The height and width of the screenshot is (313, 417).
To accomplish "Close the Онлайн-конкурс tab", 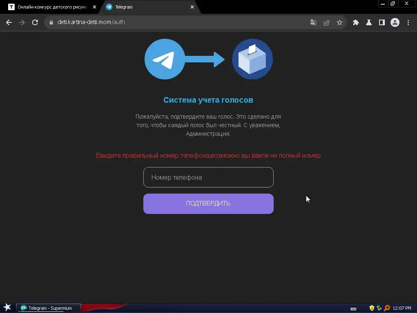I will click(x=94, y=7).
